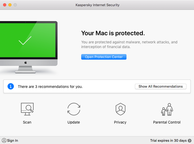Click the '3 recommendations for you' message
The image size is (194, 144).
click(x=50, y=87)
